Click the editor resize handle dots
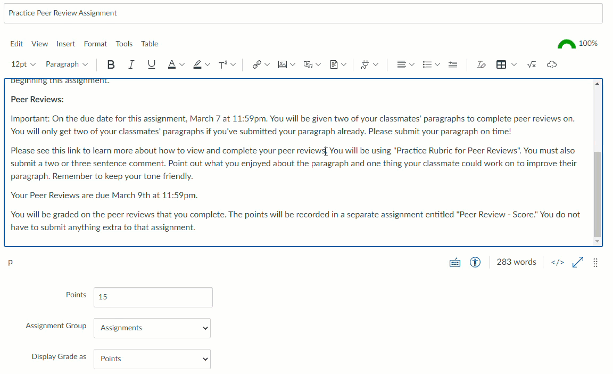The width and height of the screenshot is (613, 374). [x=595, y=263]
